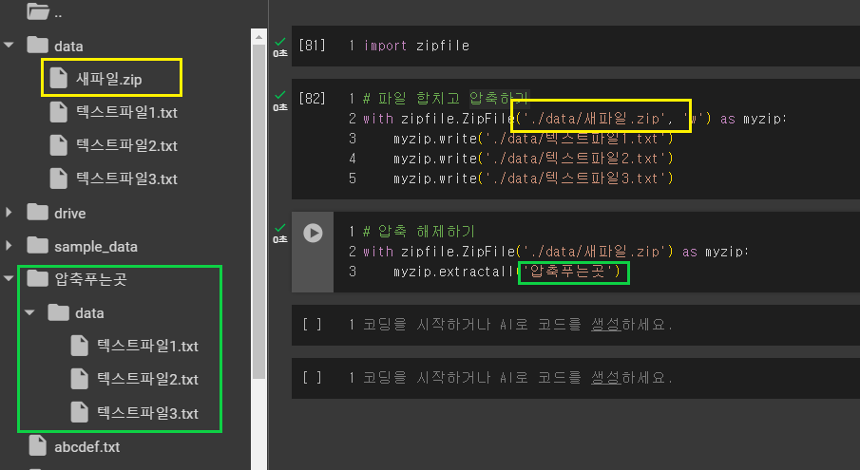Select 텍스트파일3.txt name under top data folder
The width and height of the screenshot is (860, 470).
126,179
